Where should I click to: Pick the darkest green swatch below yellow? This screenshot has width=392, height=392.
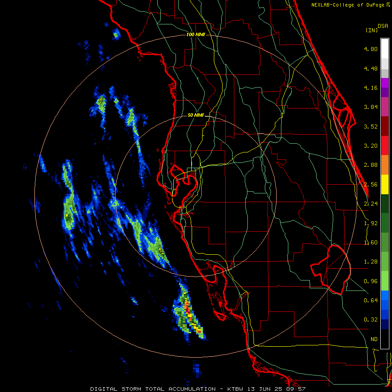tap(385, 203)
